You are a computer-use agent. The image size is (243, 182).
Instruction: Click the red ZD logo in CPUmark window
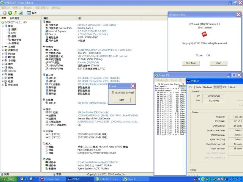tap(204, 34)
